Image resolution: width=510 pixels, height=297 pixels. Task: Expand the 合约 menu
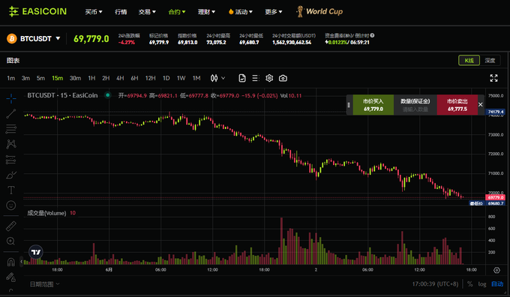[177, 12]
